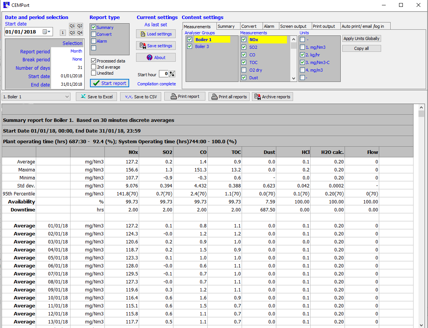Click the Load settings button icon
The height and width of the screenshot is (328, 428).
click(143, 34)
